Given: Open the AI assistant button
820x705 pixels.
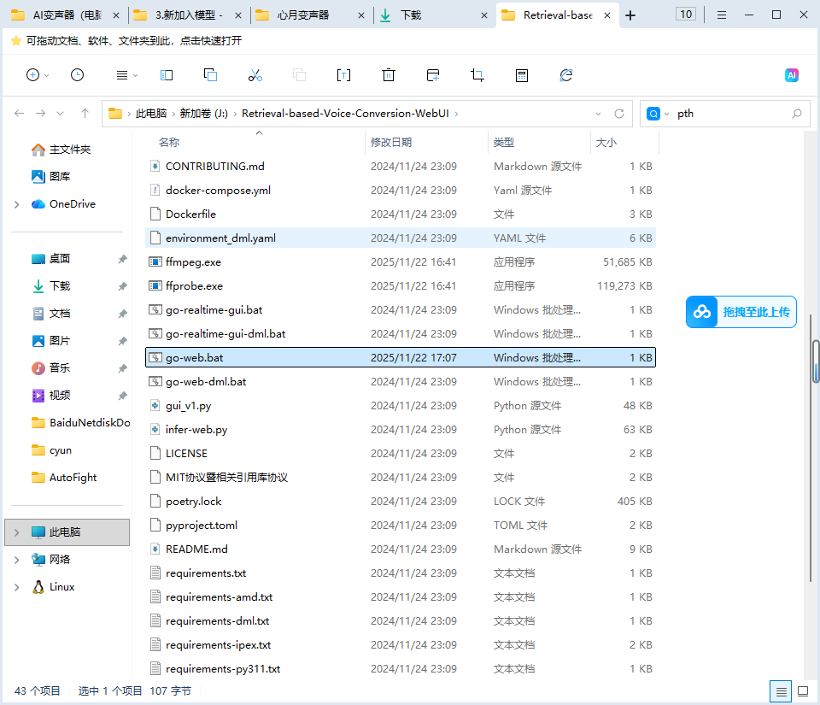Looking at the screenshot, I should pos(792,75).
